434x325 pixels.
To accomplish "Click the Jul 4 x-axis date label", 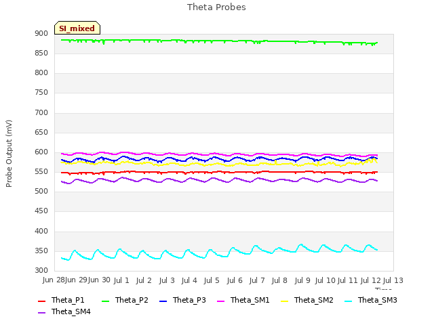I will click(189, 280).
